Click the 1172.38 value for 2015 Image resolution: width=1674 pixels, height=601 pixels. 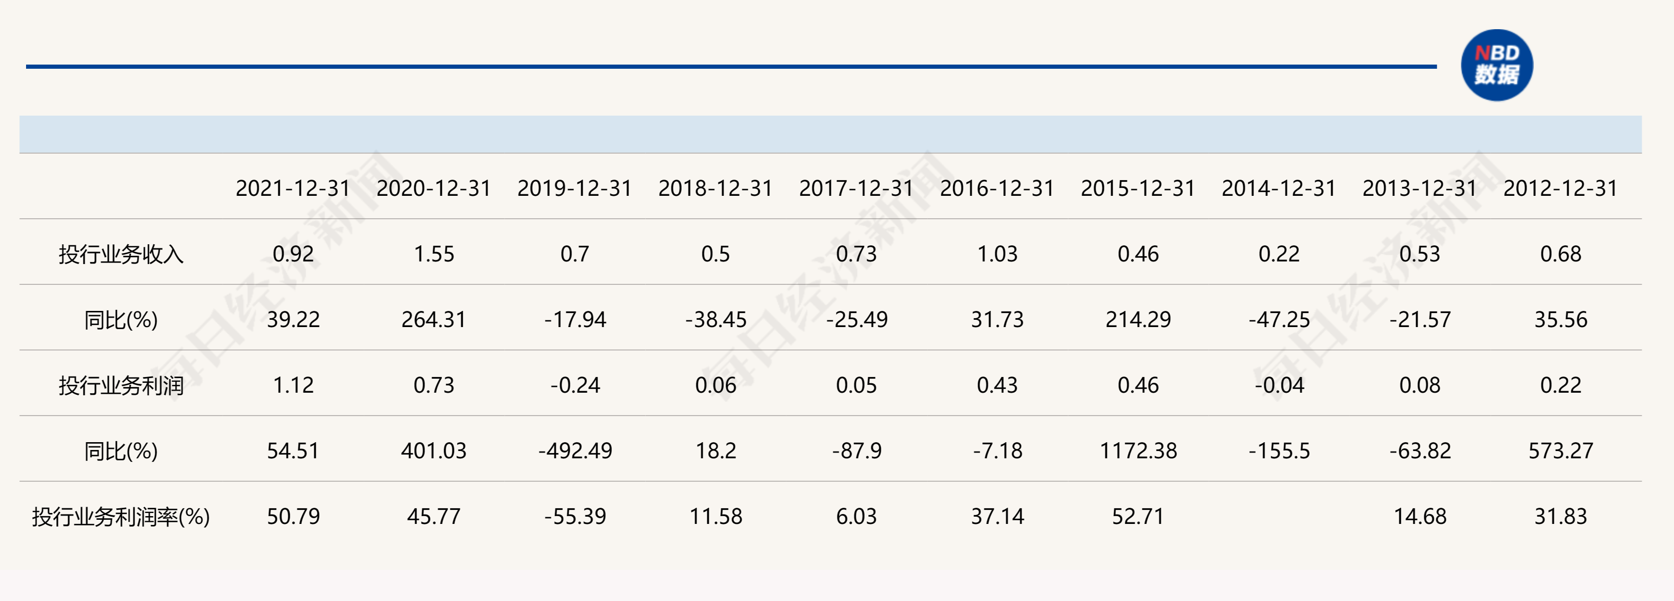(x=1138, y=451)
